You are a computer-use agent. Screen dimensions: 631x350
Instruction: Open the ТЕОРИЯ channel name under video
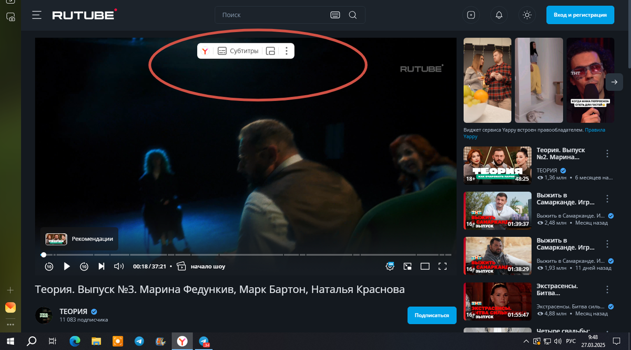pyautogui.click(x=74, y=311)
